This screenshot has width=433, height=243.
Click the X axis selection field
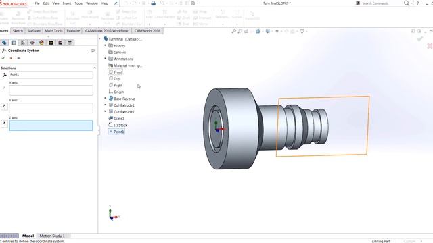point(51,90)
